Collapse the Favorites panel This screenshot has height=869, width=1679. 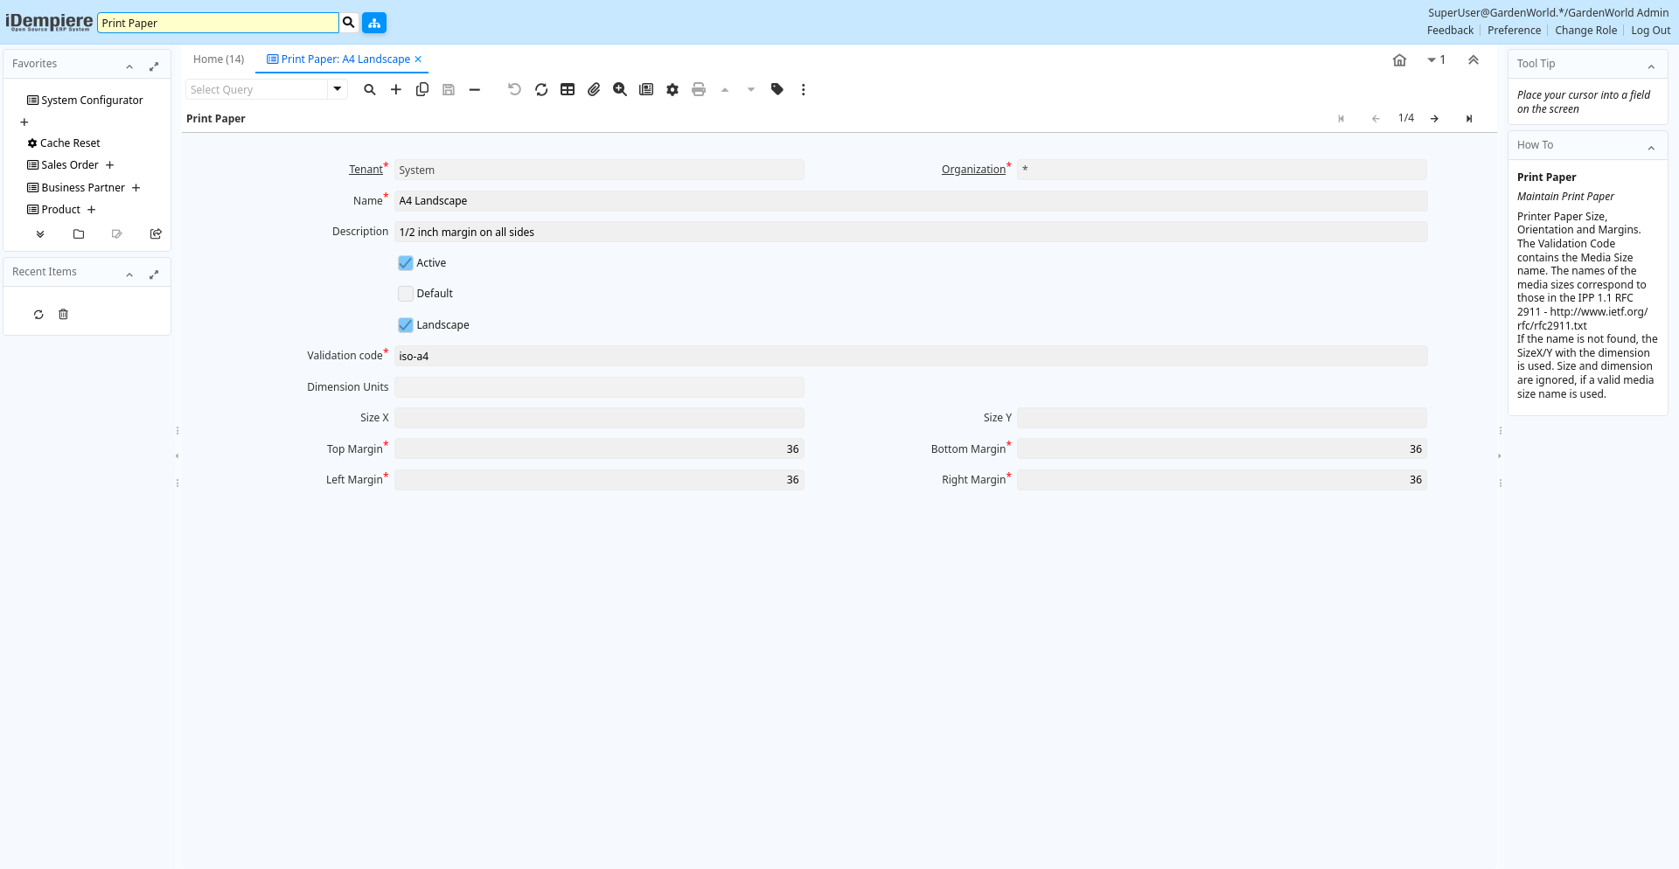click(x=129, y=66)
